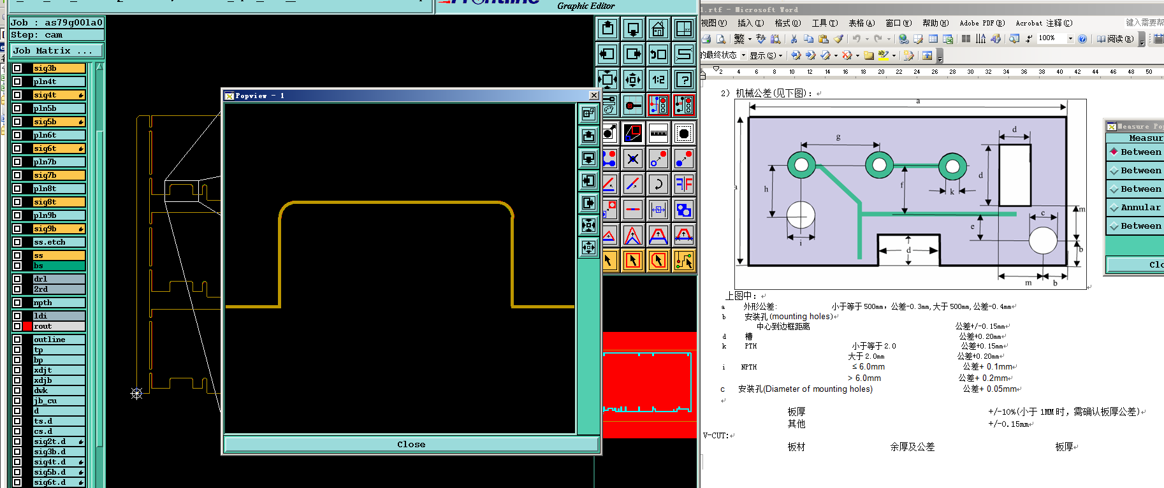Toggle the outline layer checkbox
This screenshot has height=488, width=1164.
click(x=17, y=340)
